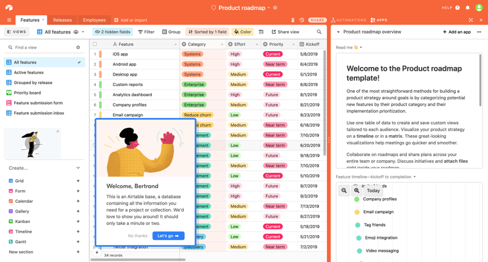Add New section with plus
Viewport: 488px width, 262px height.
pyautogui.click(x=78, y=252)
